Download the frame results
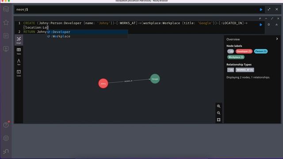The image size is (283, 159). (x=276, y=25)
